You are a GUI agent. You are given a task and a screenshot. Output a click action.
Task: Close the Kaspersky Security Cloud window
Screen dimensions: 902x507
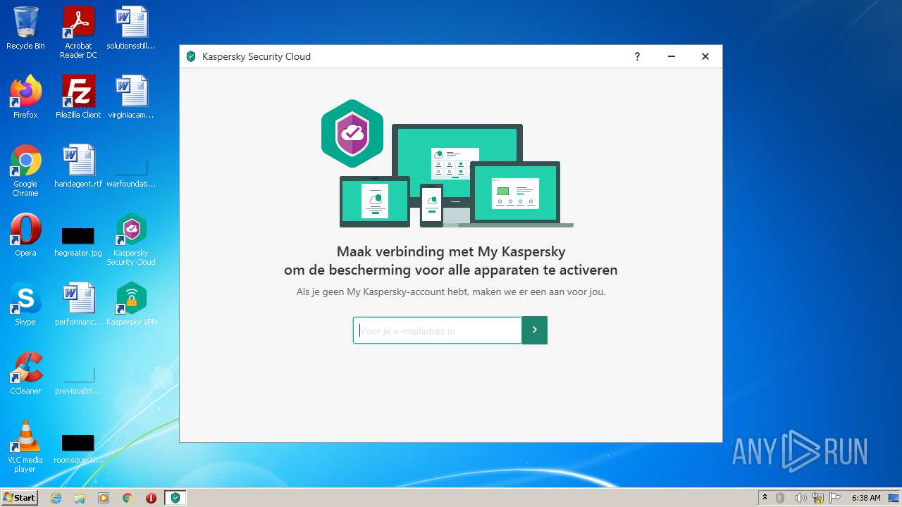pos(705,56)
